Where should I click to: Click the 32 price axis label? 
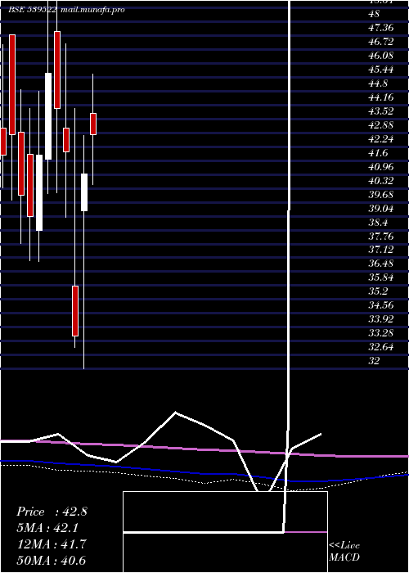[x=375, y=361]
